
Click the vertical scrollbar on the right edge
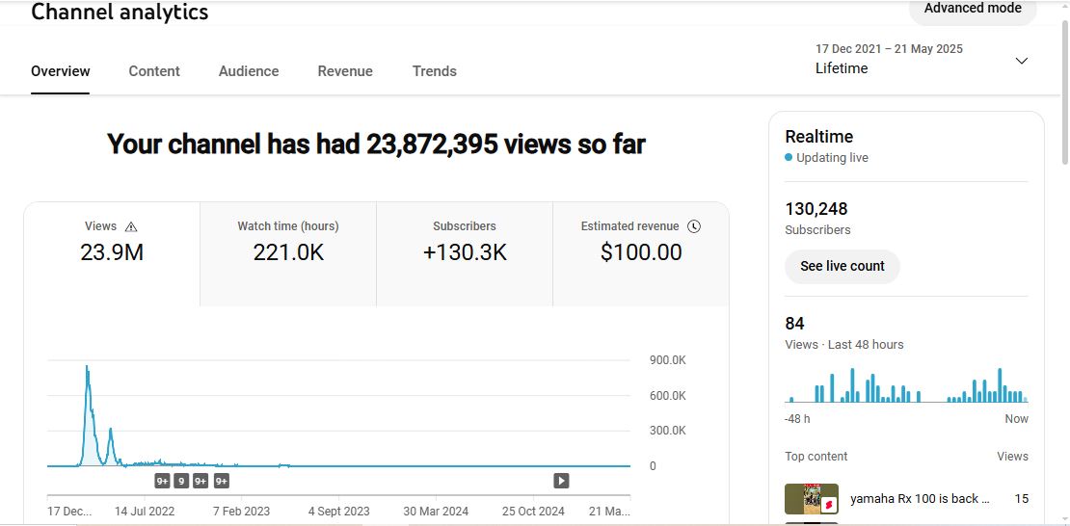coord(1064,87)
